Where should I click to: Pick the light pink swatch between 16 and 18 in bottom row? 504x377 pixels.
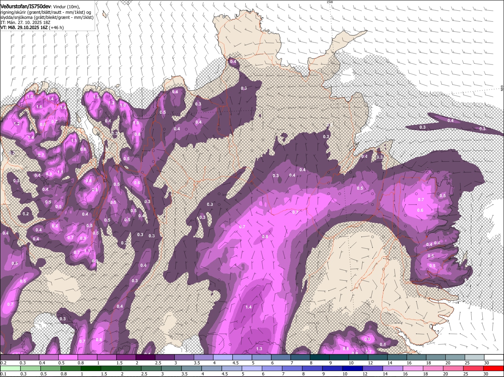pyautogui.click(x=413, y=368)
